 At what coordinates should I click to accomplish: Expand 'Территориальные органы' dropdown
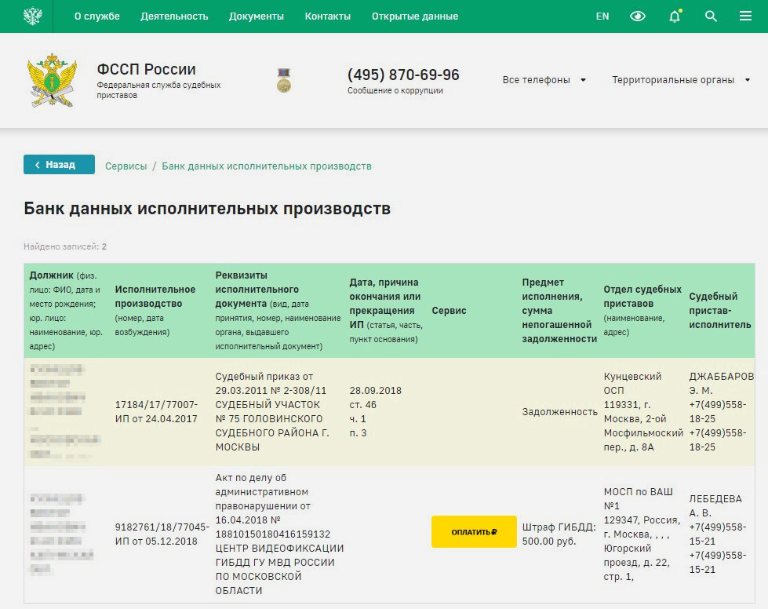coord(681,80)
